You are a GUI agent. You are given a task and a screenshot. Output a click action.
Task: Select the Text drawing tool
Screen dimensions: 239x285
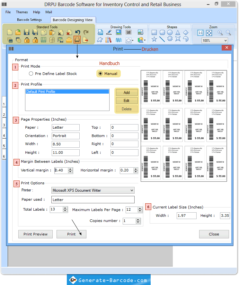coord(100,32)
